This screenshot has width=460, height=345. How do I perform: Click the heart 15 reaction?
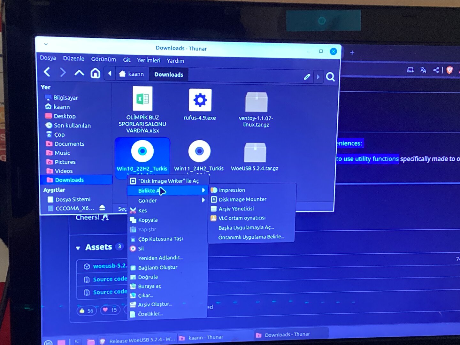point(110,310)
